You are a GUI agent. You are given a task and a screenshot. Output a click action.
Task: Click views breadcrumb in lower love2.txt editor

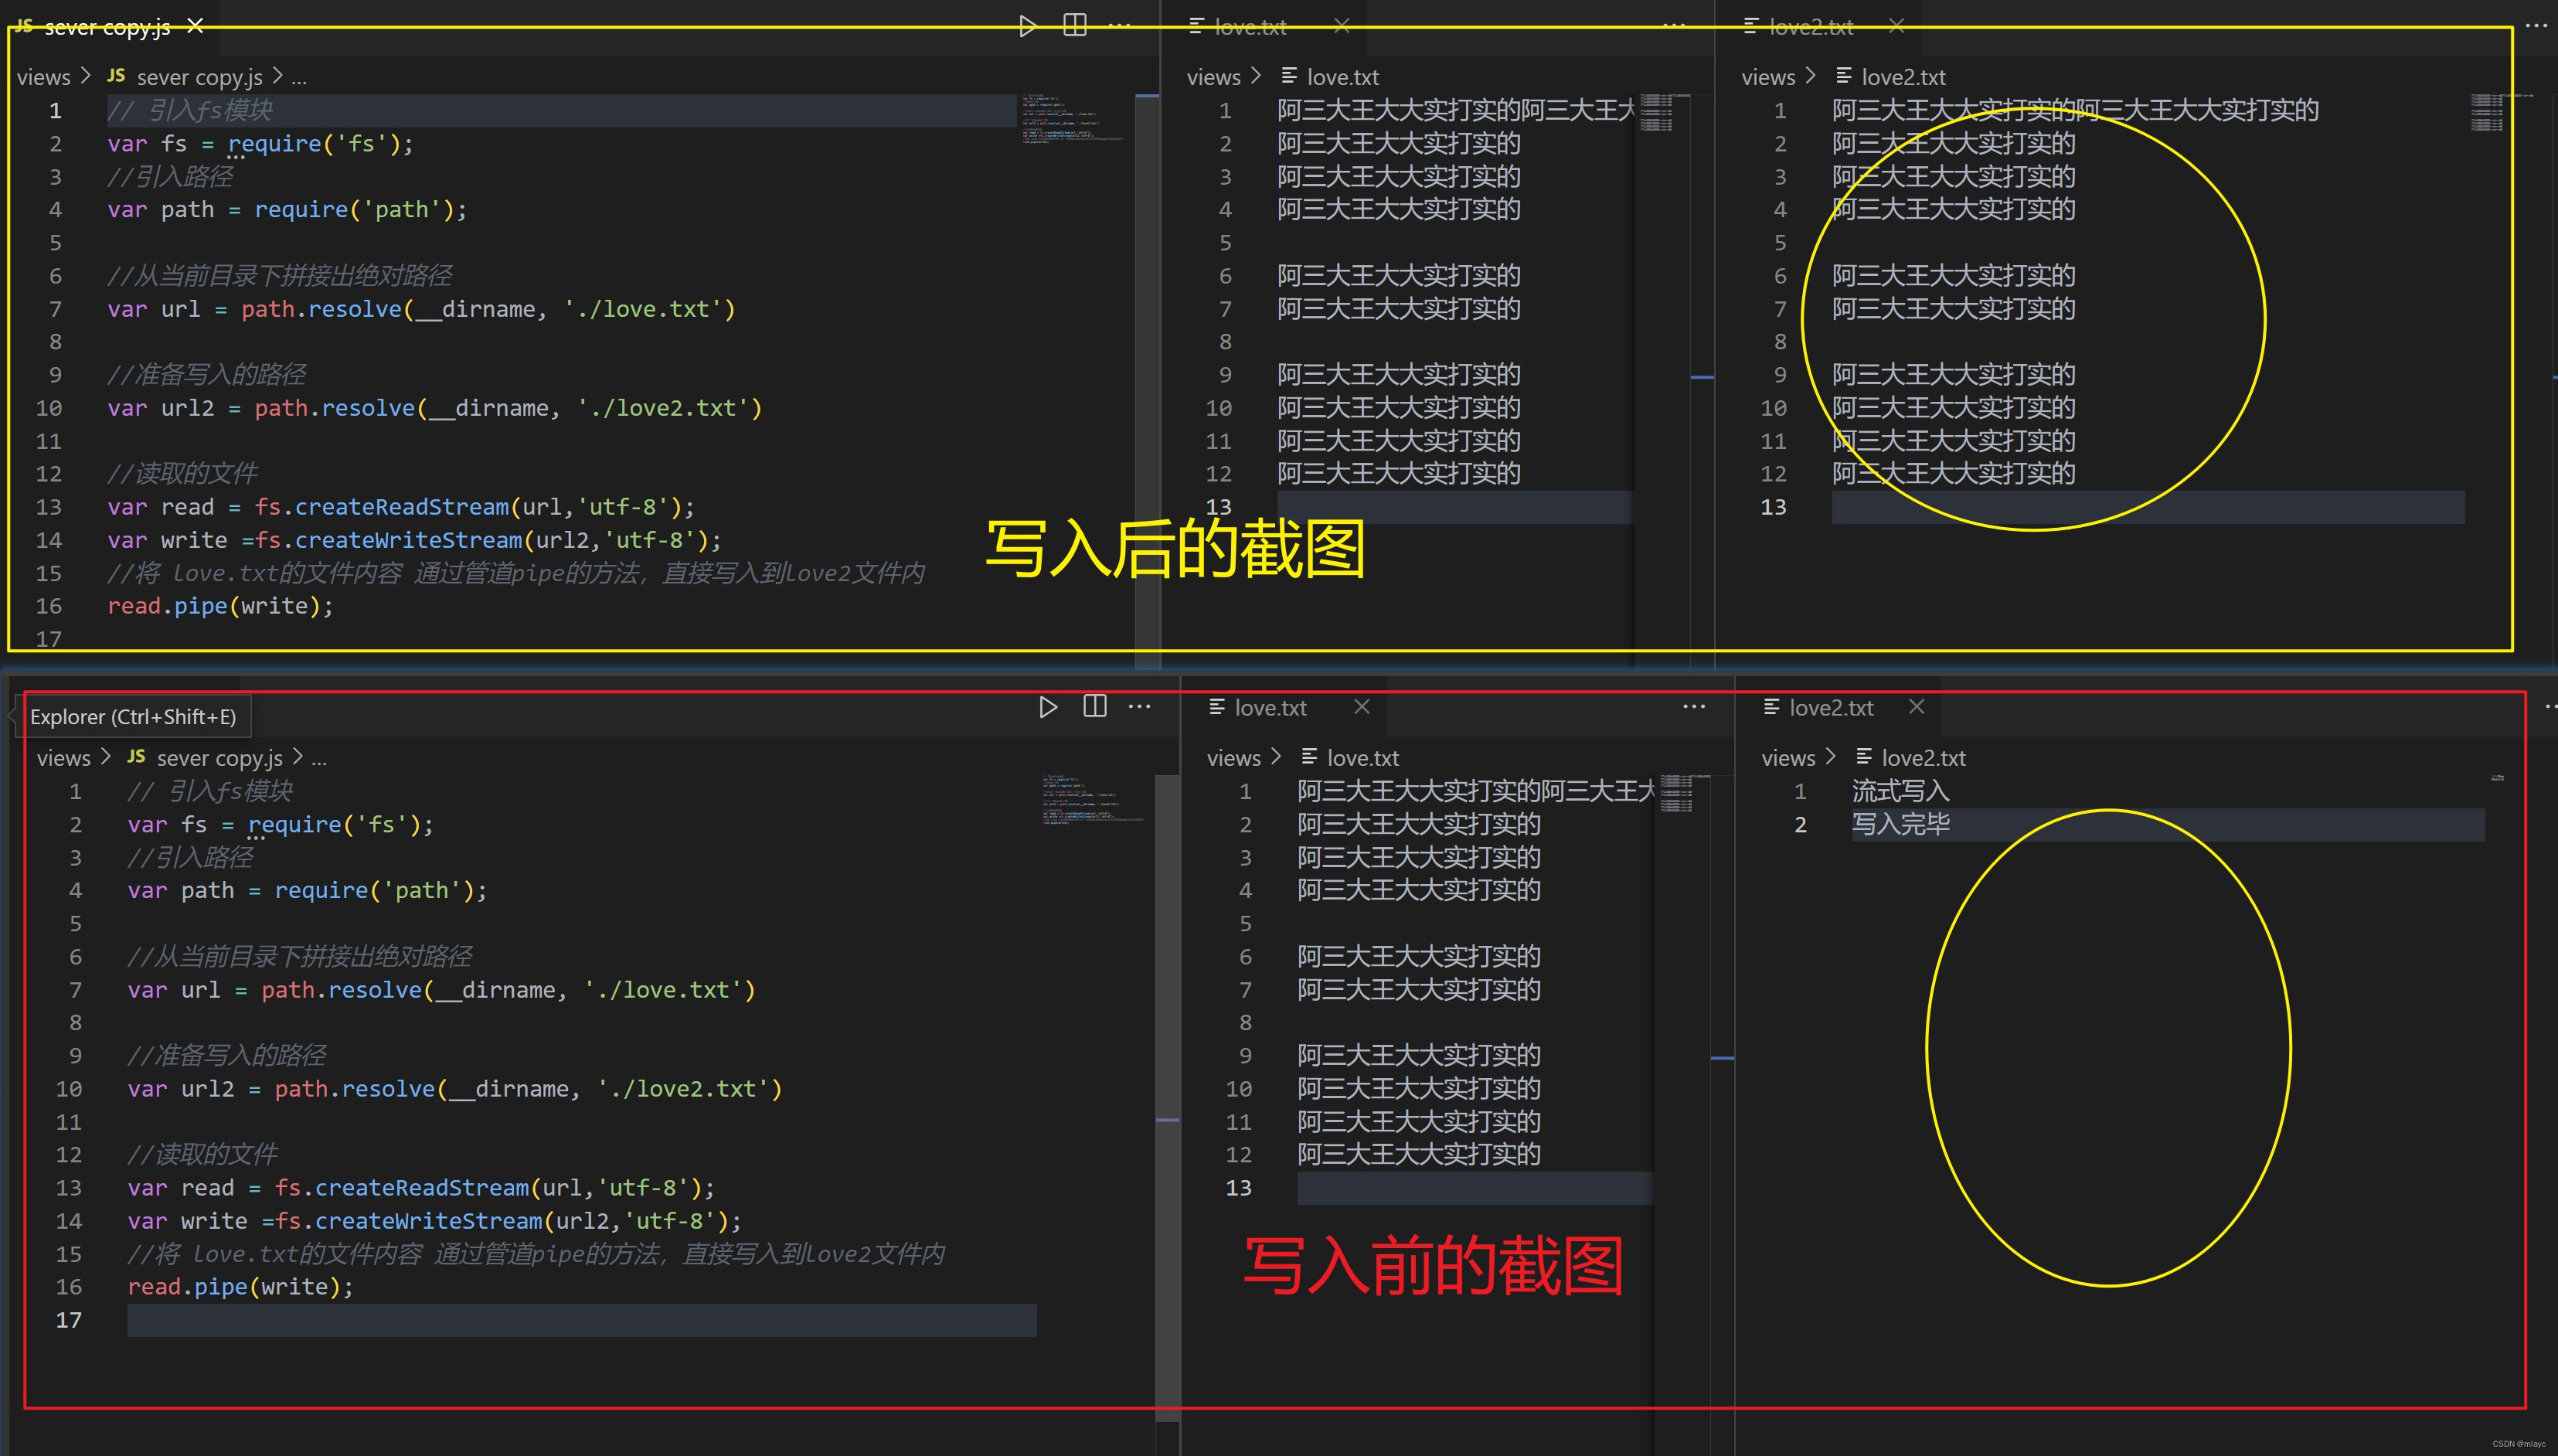[x=1787, y=758]
